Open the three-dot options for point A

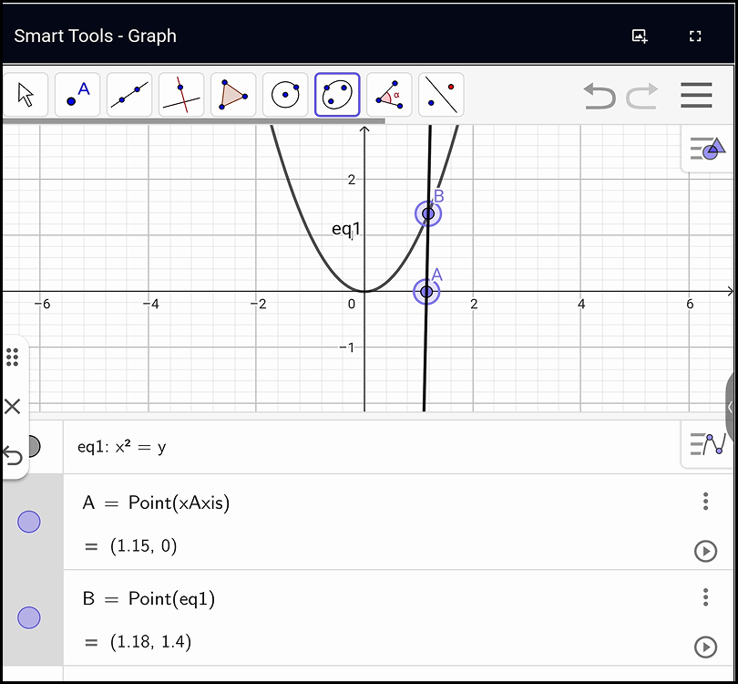click(x=705, y=501)
